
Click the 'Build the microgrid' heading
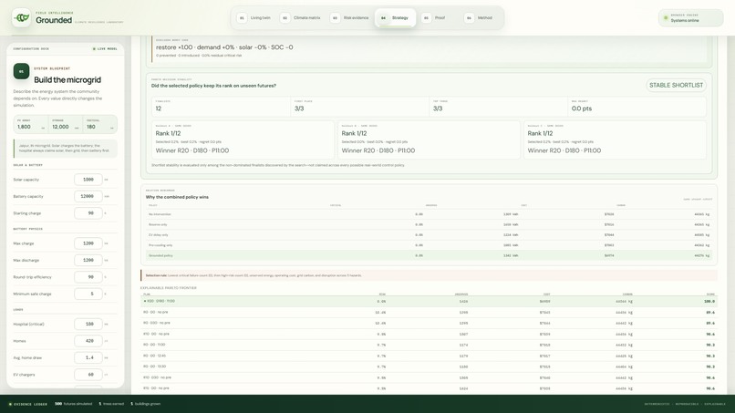67,80
